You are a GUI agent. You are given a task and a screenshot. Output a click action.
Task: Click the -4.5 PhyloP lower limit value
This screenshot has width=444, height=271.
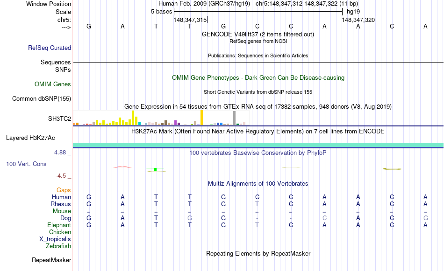tap(61, 176)
